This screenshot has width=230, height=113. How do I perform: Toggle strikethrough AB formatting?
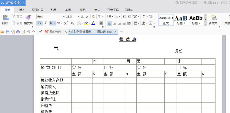tap(58, 23)
